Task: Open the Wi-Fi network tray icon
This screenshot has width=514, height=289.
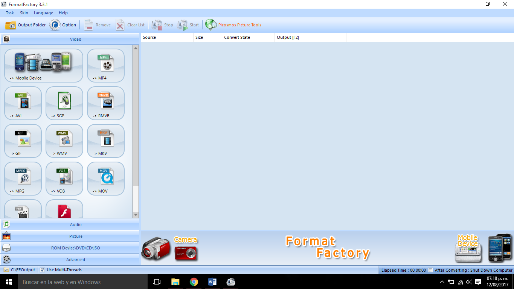Action: pyautogui.click(x=460, y=282)
